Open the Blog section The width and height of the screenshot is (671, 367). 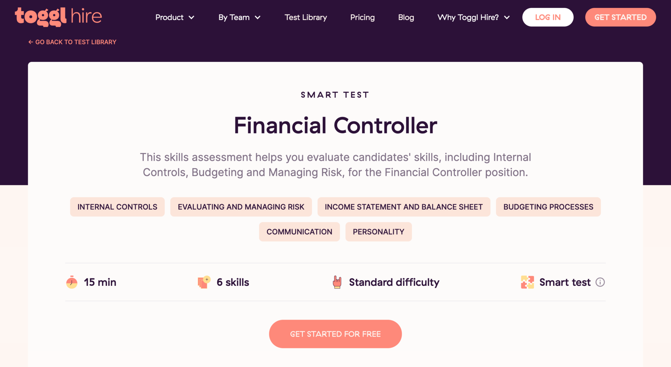pos(406,17)
